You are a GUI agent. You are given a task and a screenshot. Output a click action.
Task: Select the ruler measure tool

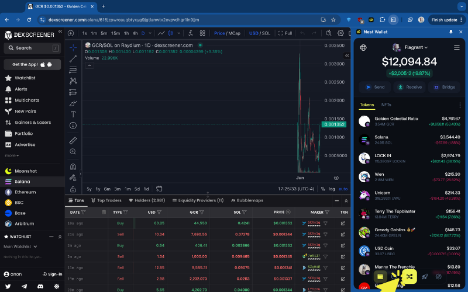(73, 140)
